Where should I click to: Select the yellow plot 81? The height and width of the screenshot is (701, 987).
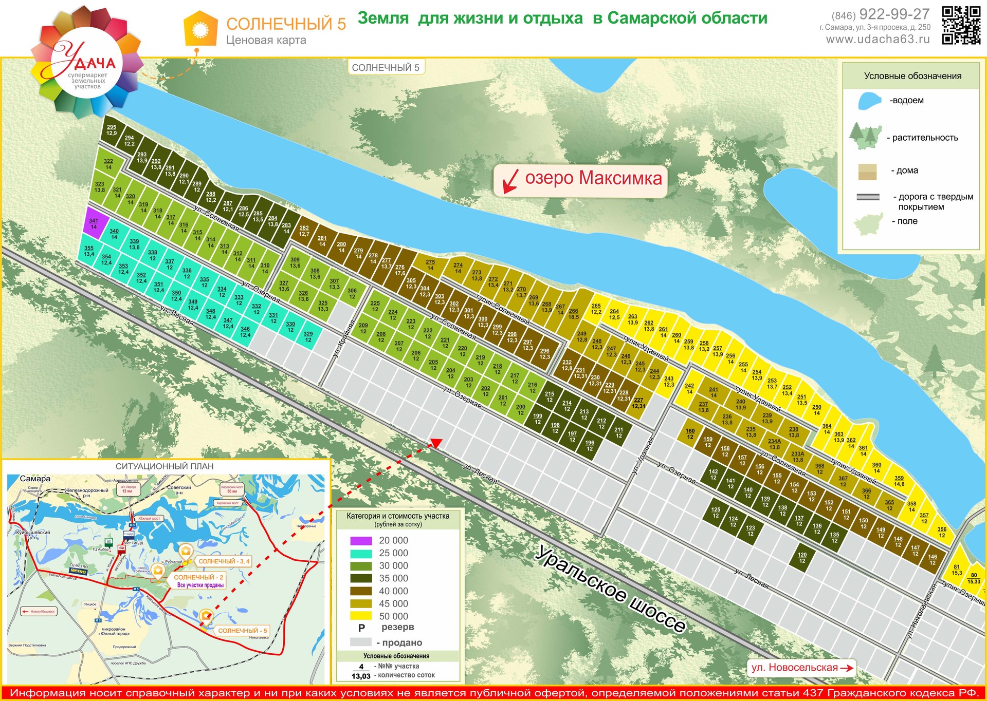956,570
